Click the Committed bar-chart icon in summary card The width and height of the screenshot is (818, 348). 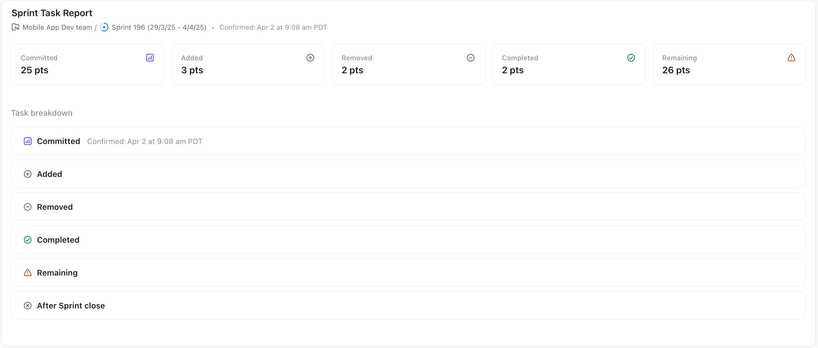click(x=150, y=58)
